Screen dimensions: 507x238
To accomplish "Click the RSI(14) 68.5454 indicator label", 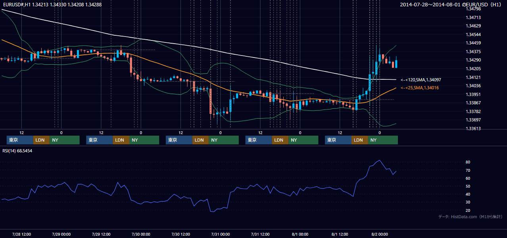I will point(17,151).
